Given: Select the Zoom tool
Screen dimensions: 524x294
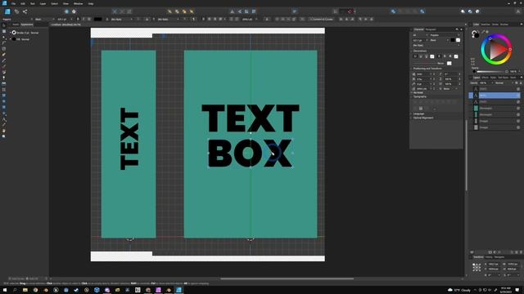Looking at the screenshot, I should pyautogui.click(x=3, y=136).
